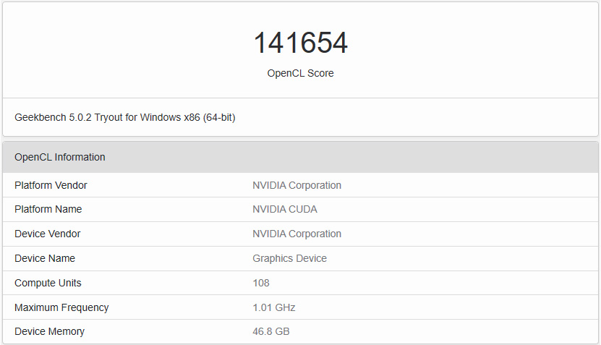Viewport: 601px width, 345px height.
Task: Select the 108 compute units value
Action: click(x=261, y=283)
